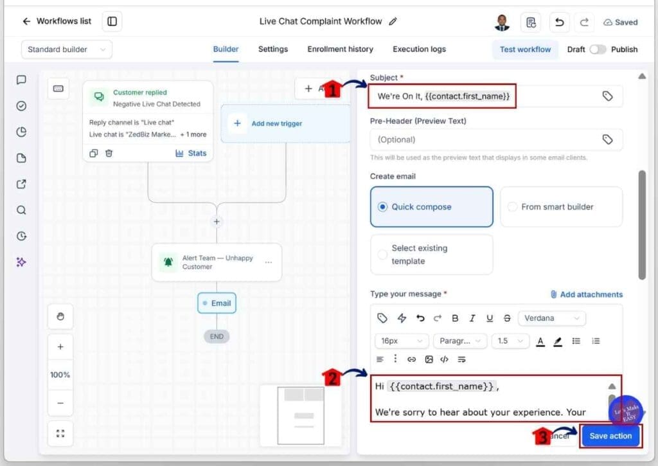Redo in message editor toolbar
Viewport: 658px width, 466px height.
437,318
